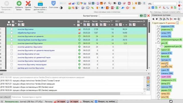
Task: Check the box for обработка брусчатки
Action: coord(11,33)
